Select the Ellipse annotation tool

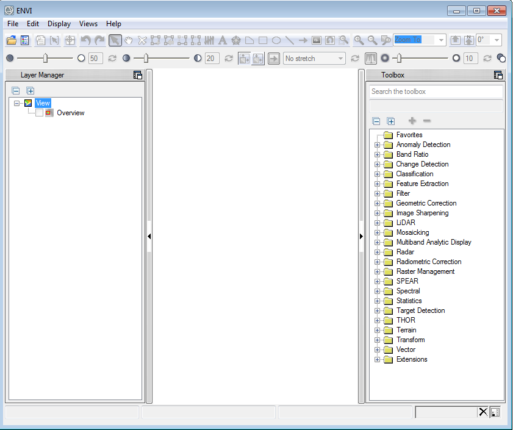click(x=276, y=40)
